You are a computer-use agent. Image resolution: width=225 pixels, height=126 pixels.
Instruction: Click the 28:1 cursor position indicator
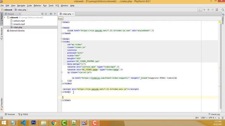[x=197, y=118]
